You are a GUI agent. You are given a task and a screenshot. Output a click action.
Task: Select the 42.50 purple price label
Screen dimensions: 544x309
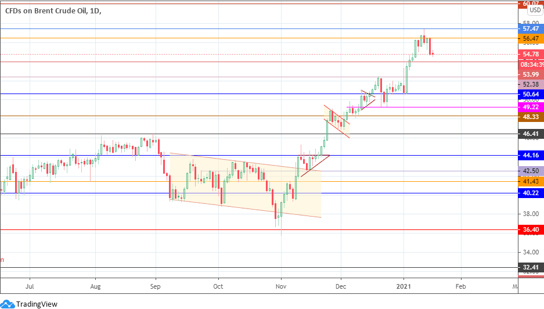[x=531, y=171]
